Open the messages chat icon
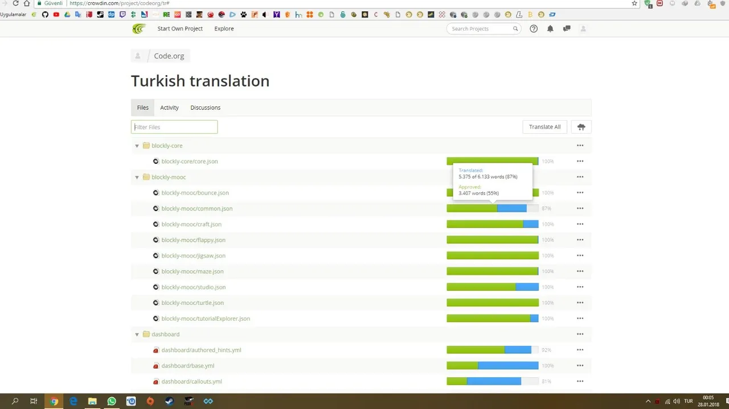 pyautogui.click(x=567, y=28)
